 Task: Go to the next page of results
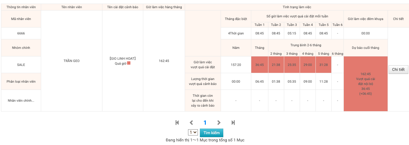[x=219, y=123]
